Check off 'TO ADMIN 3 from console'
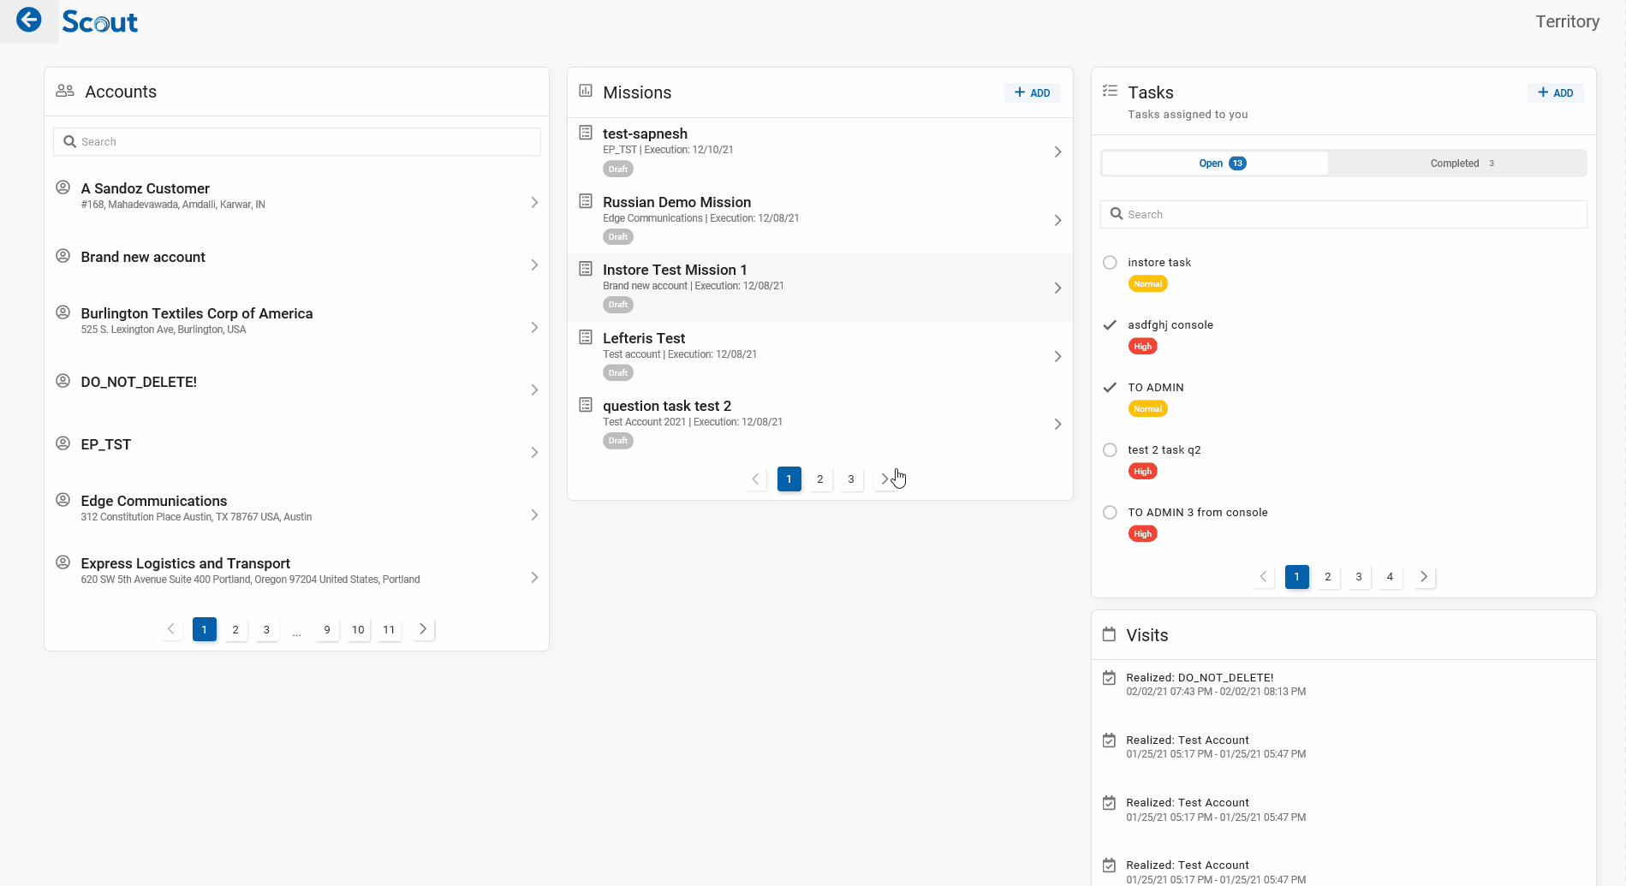1626x886 pixels. [x=1110, y=513]
